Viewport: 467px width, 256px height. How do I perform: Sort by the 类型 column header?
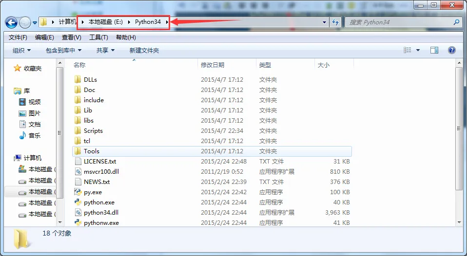265,65
